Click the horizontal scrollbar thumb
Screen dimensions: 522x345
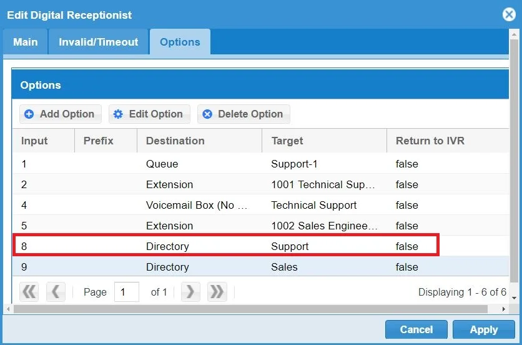tap(250, 309)
